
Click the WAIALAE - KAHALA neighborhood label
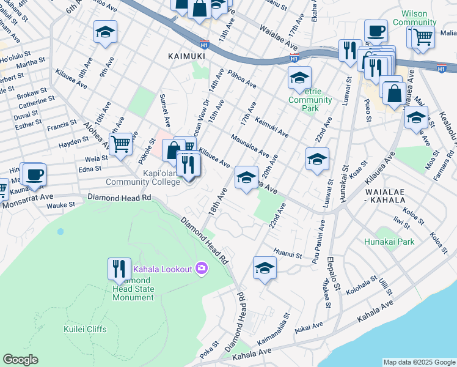[385, 196]
